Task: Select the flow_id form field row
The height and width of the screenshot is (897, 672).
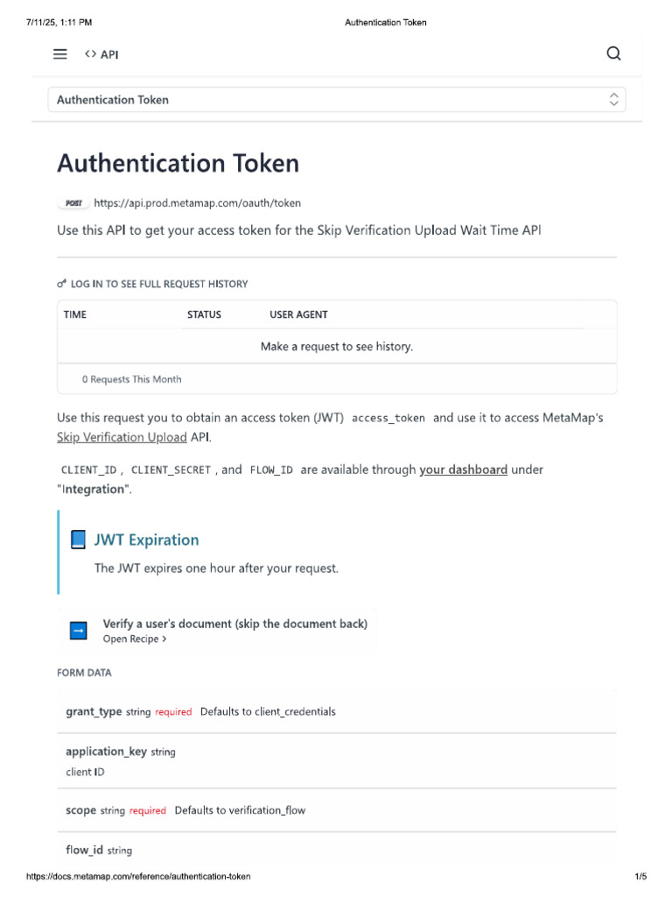Action: 337,850
